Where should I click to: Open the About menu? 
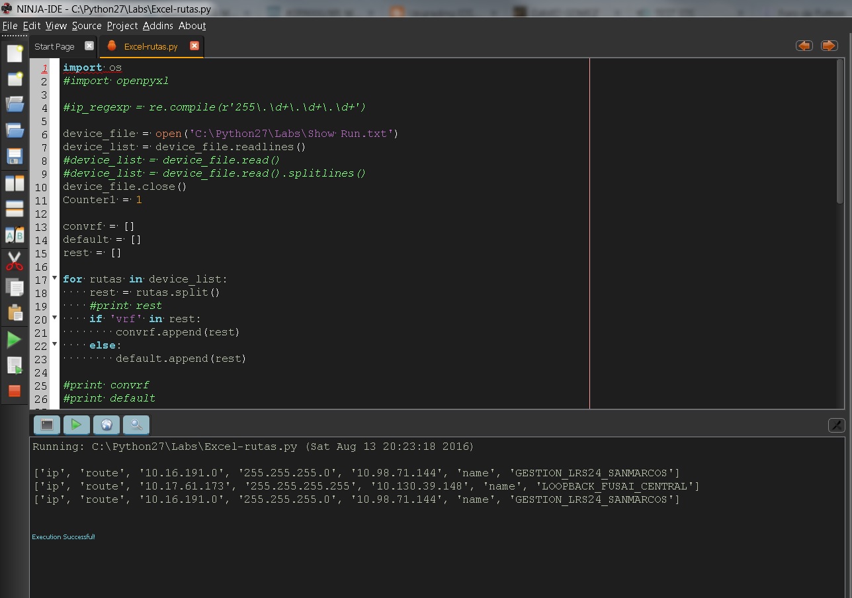[192, 26]
